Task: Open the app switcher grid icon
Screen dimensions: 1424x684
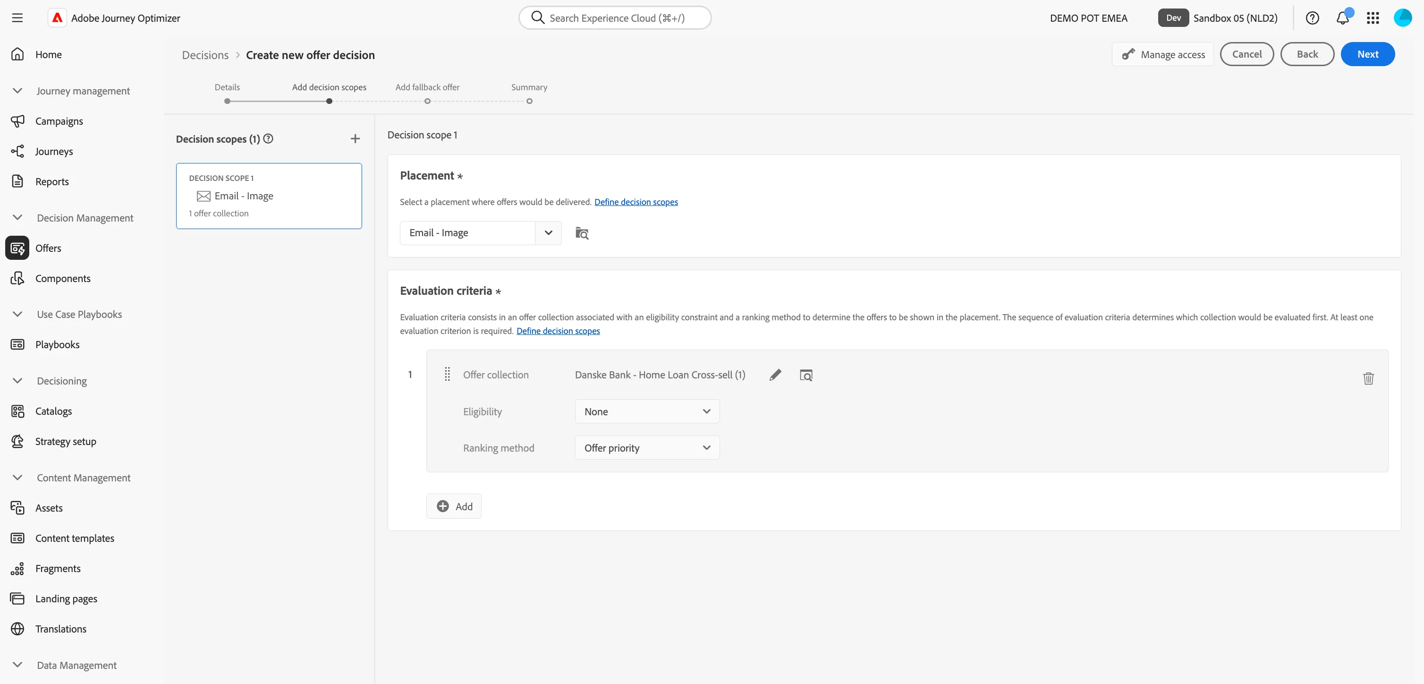Action: tap(1373, 17)
